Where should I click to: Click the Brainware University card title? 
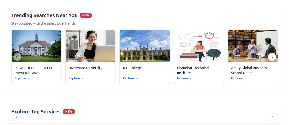point(85,68)
